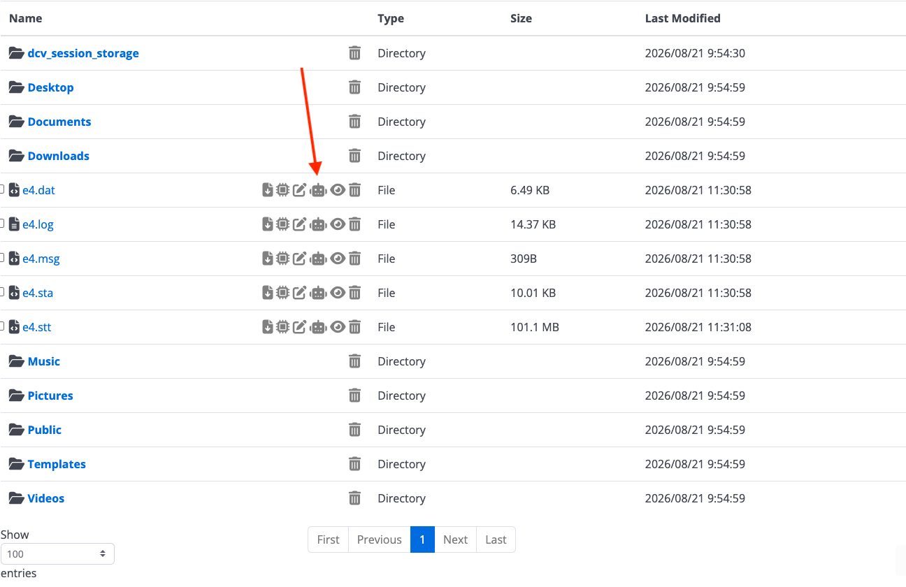Delete the e4.log file
The width and height of the screenshot is (906, 587).
[x=355, y=224]
